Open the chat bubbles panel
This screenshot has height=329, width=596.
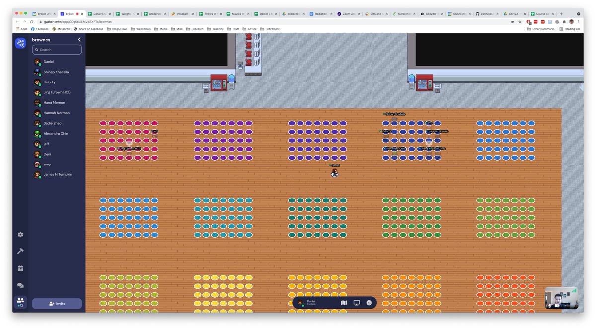pyautogui.click(x=20, y=285)
